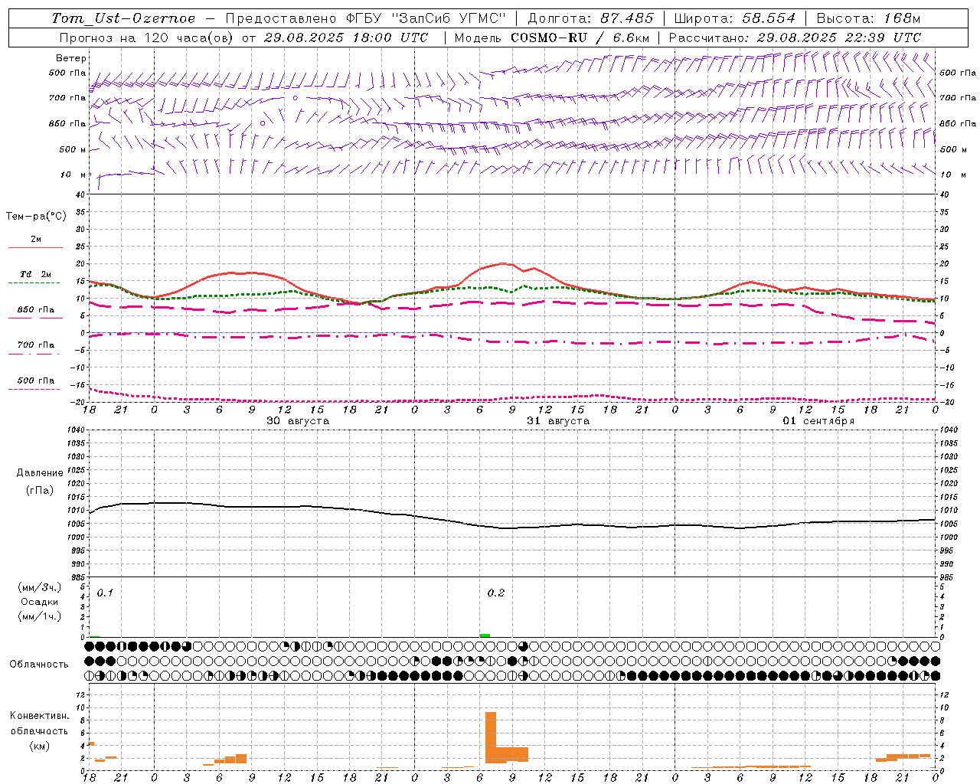Viewport: 980px width, 784px height.
Task: Click the Тем-ра(°C) temperature label
Action: 36,217
